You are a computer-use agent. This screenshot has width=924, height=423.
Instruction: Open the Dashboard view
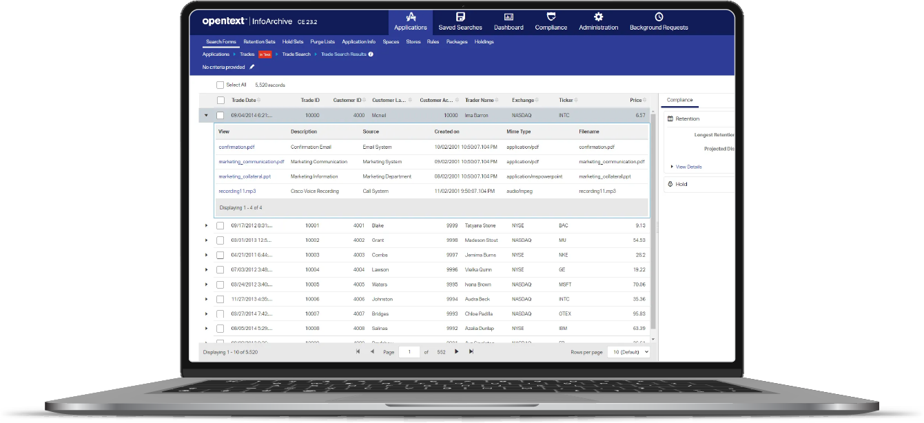point(509,21)
